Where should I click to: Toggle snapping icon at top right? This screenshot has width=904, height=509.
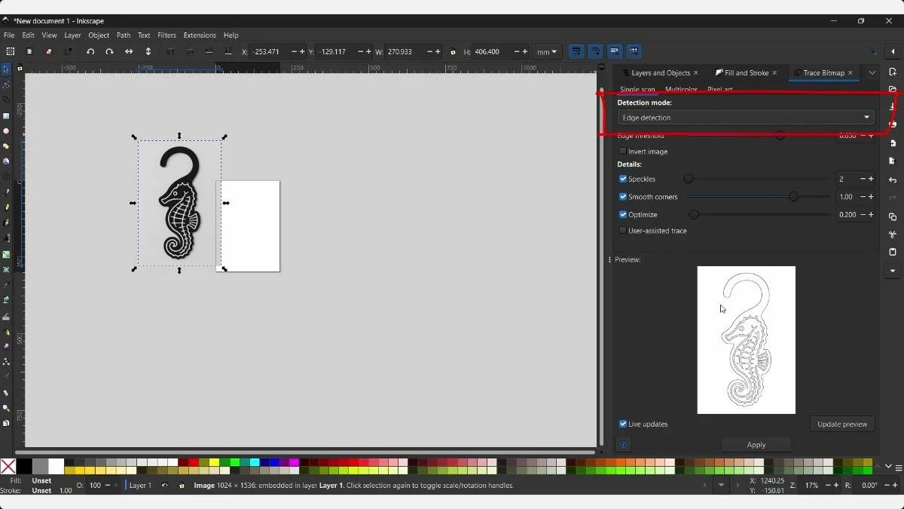[872, 51]
